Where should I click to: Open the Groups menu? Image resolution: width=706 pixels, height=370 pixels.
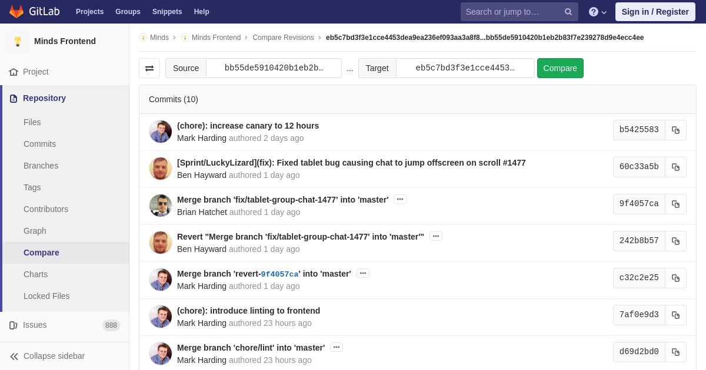point(128,12)
